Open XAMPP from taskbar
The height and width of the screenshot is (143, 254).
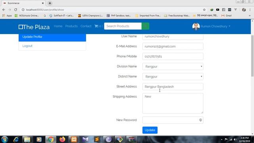point(74,139)
